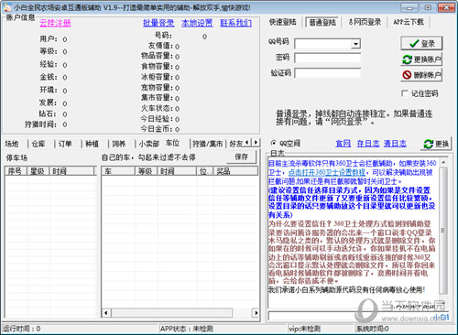Viewport: 458px width, 335px height.
Task: Click the log panel scroll up arrow
Action: pos(443,163)
